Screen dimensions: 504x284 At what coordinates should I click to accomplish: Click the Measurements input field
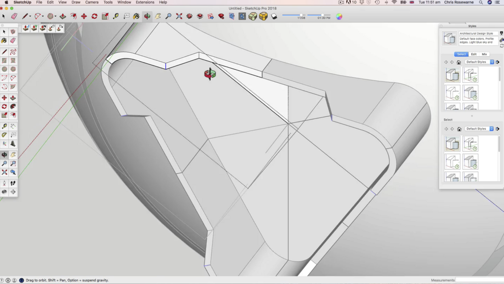(x=479, y=280)
